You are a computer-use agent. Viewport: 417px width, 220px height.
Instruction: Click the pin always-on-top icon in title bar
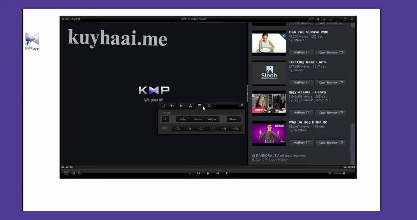pos(324,19)
